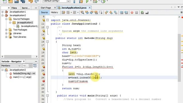Minimize Projects panel group
Viewport: 183px width, 103px height.
coord(36,8)
